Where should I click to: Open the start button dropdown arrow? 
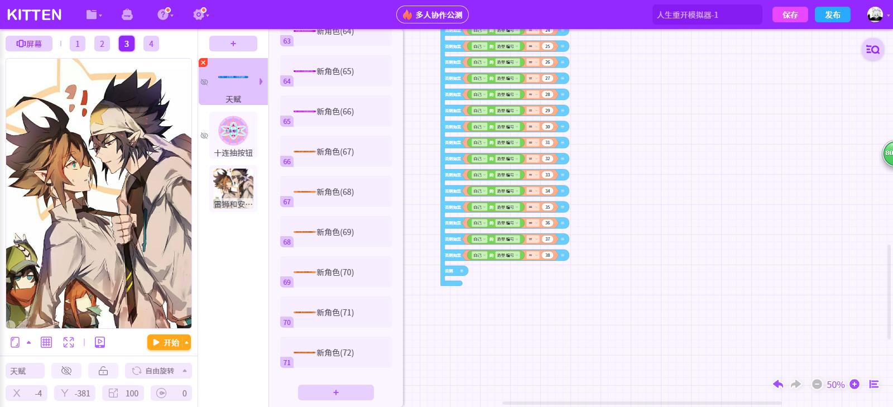pyautogui.click(x=186, y=342)
